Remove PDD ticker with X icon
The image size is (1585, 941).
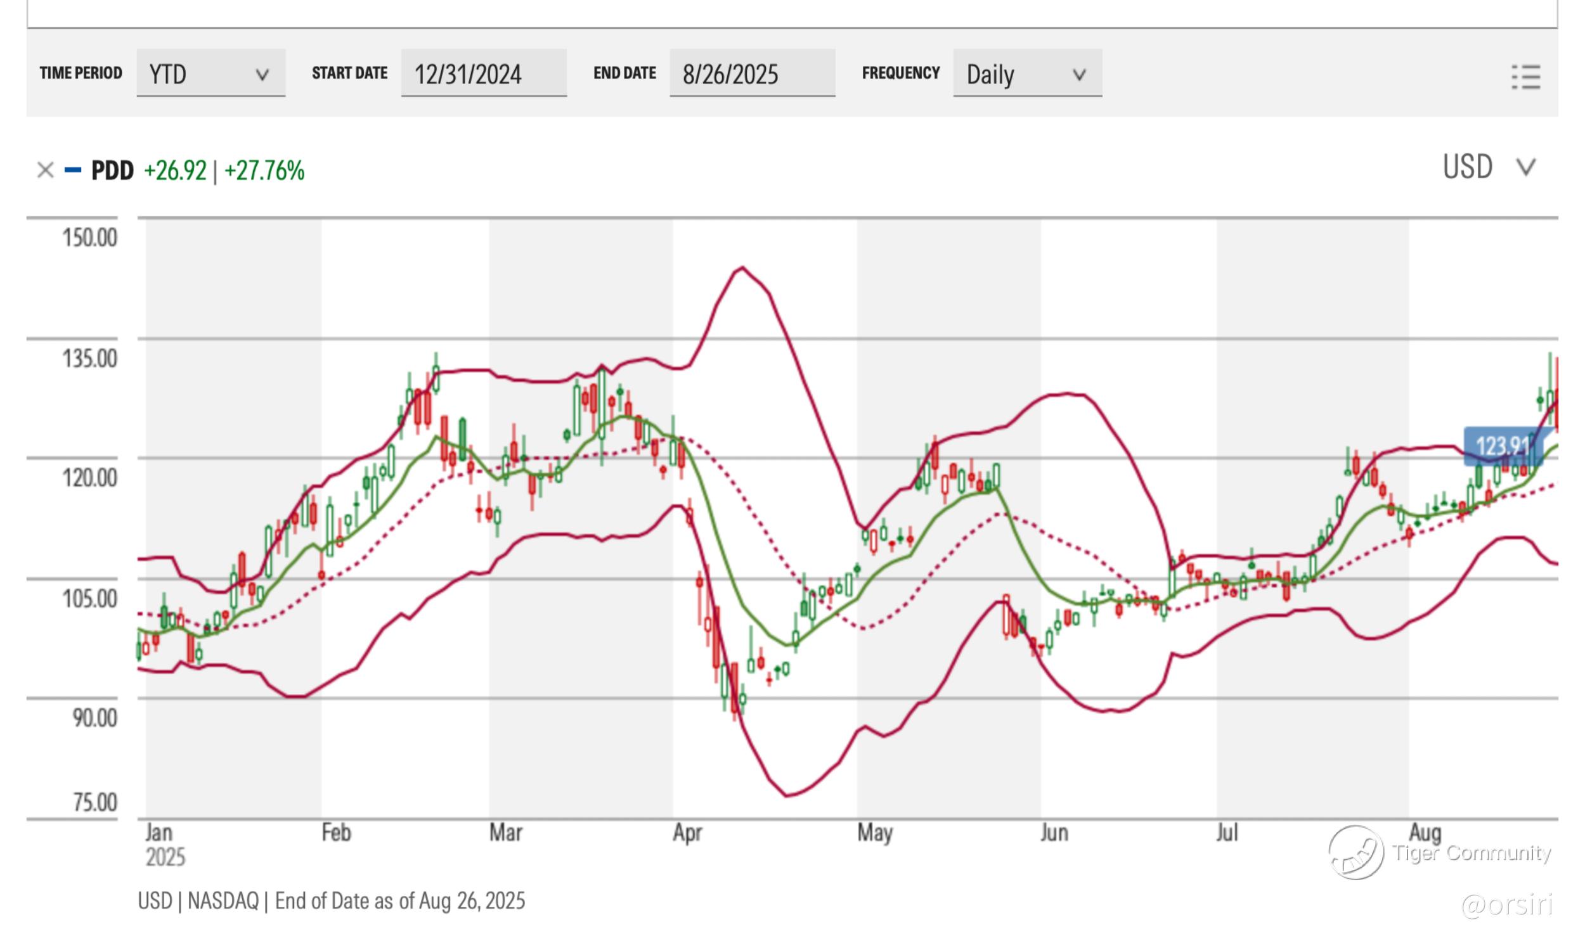coord(45,170)
